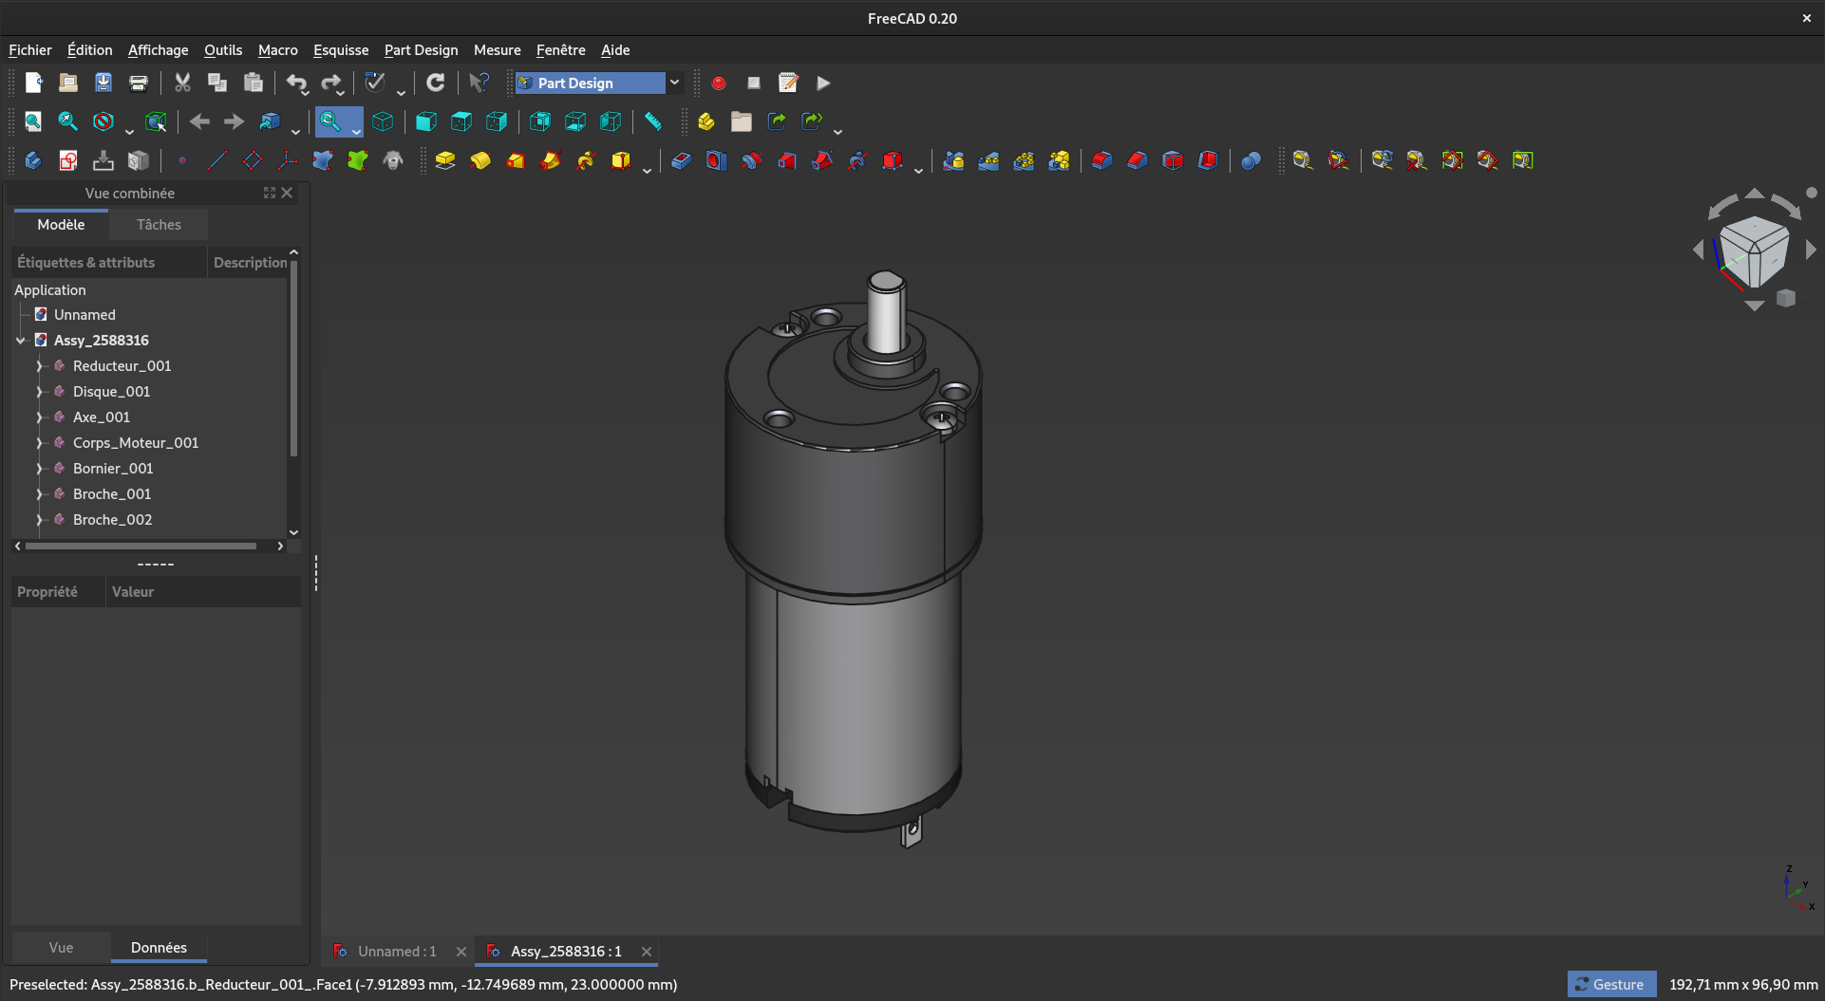
Task: Toggle floating of Vue combinée panel
Action: pos(270,193)
